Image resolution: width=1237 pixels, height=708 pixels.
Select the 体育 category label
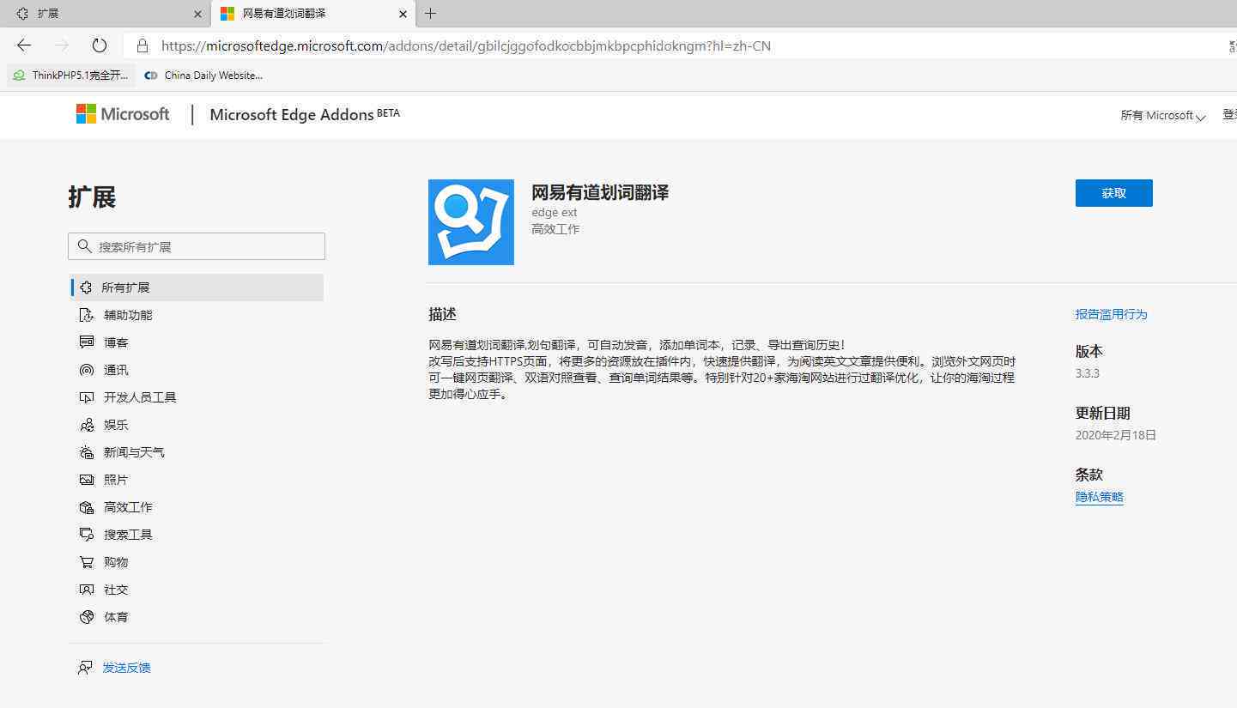pyautogui.click(x=116, y=617)
